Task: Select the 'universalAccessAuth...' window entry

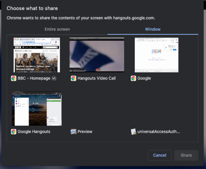Action: pyautogui.click(x=159, y=131)
